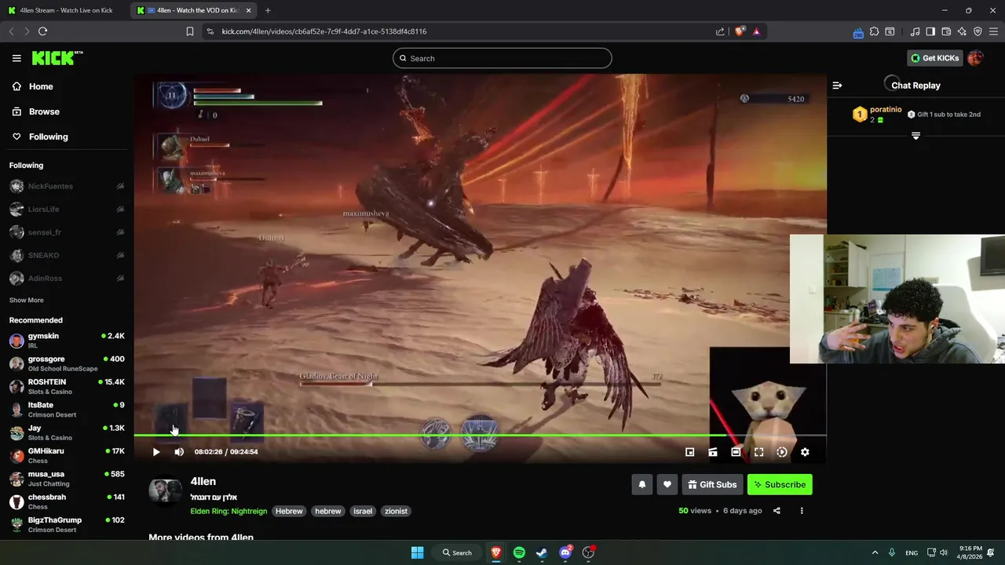Open BigzTheGrump recommended channel
The height and width of the screenshot is (565, 1005).
click(67, 524)
